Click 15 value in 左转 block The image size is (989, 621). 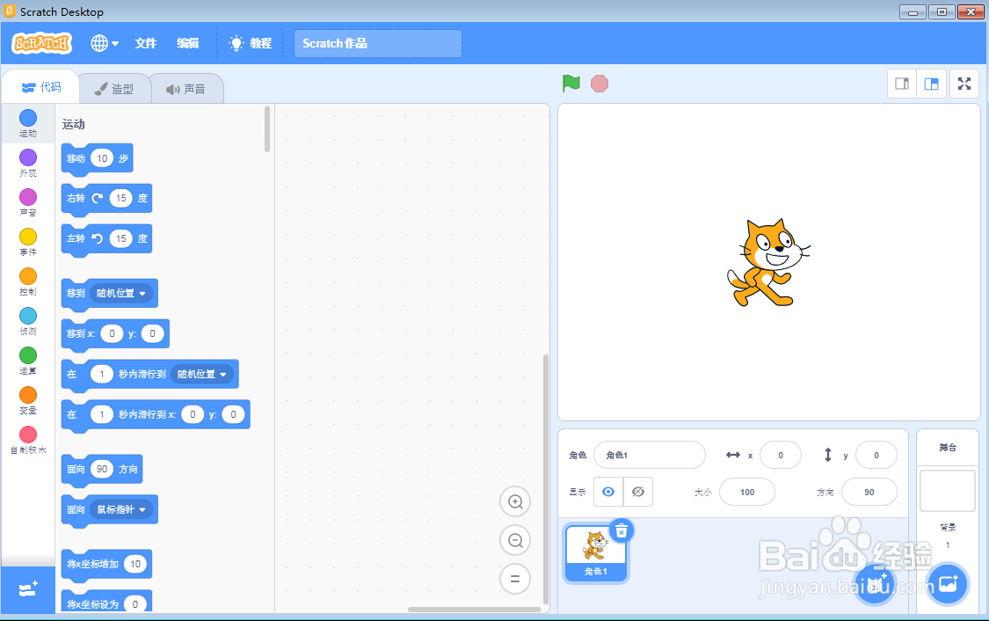120,238
